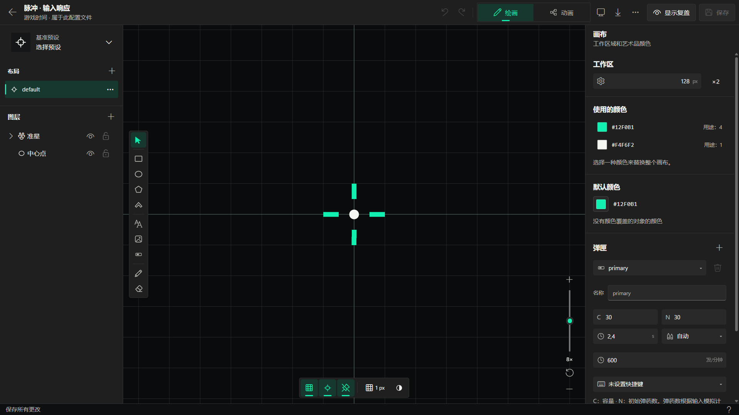The width and height of the screenshot is (739, 415).
Task: Click the default color #12F0B1 swatch
Action: 601,204
